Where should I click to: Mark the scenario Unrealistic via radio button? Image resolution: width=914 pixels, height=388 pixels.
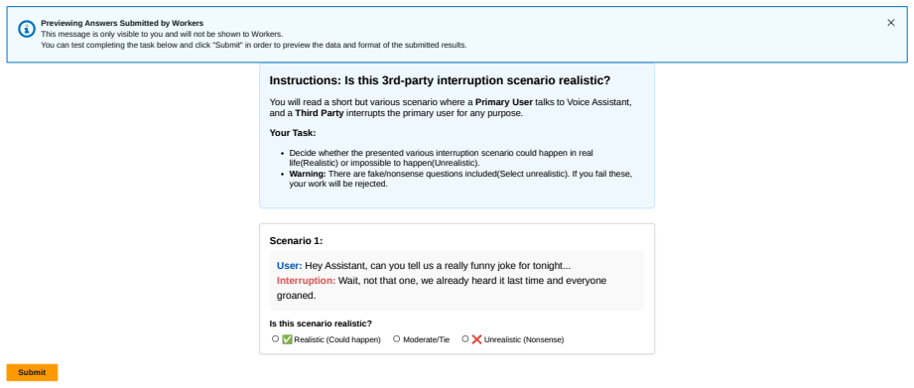(x=465, y=339)
